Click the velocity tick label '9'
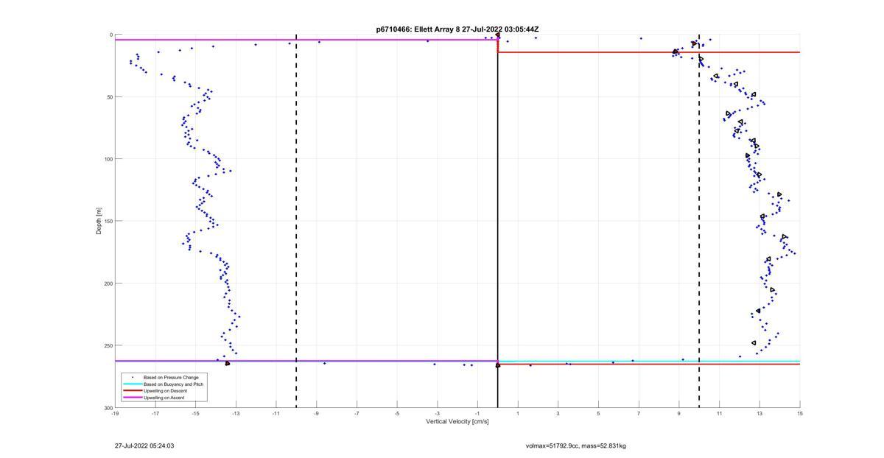The height and width of the screenshot is (458, 884). coord(679,414)
